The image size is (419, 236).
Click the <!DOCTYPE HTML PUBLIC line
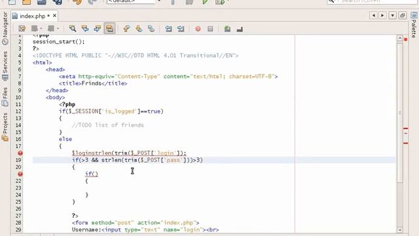(136, 56)
